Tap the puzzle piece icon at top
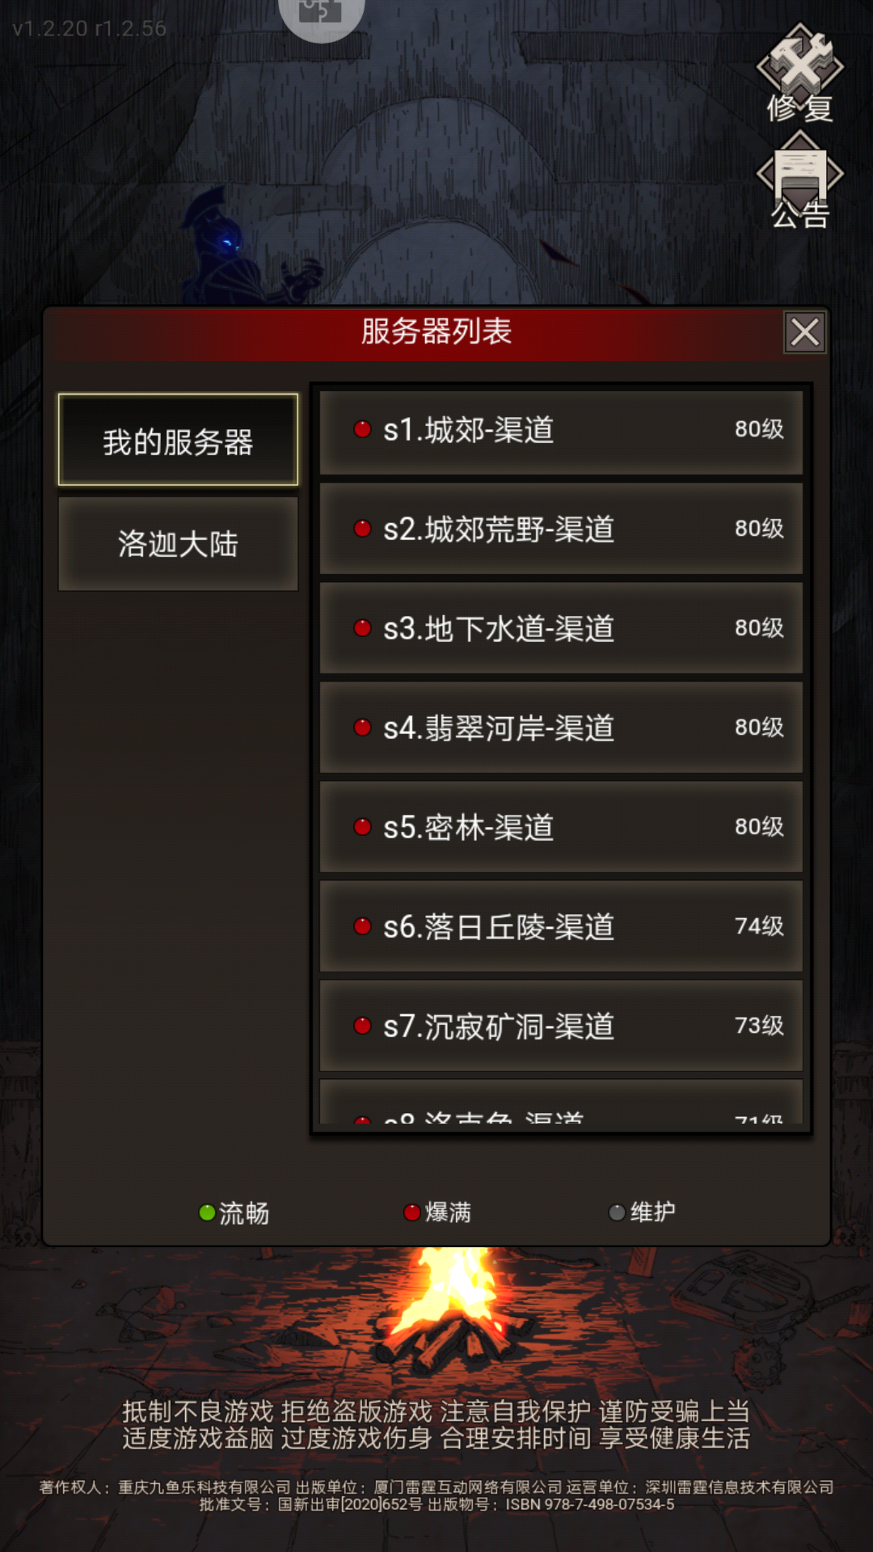The width and height of the screenshot is (873, 1552). 321,16
